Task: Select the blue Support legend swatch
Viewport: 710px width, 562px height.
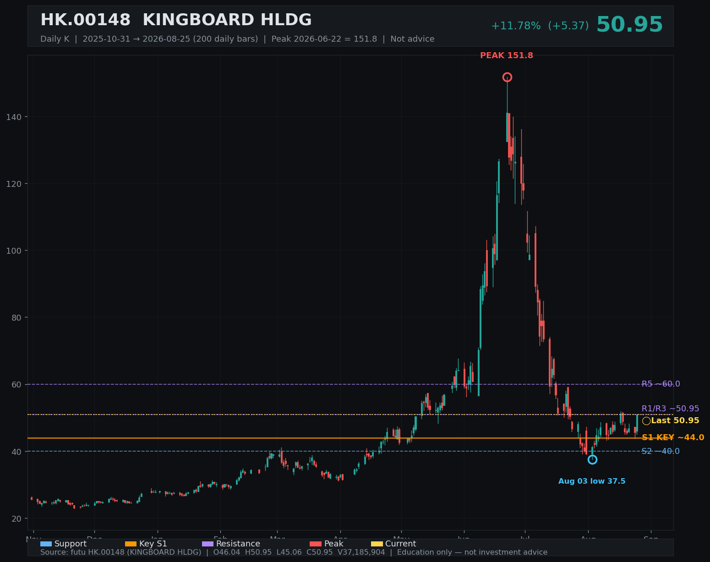Action: coord(46,544)
